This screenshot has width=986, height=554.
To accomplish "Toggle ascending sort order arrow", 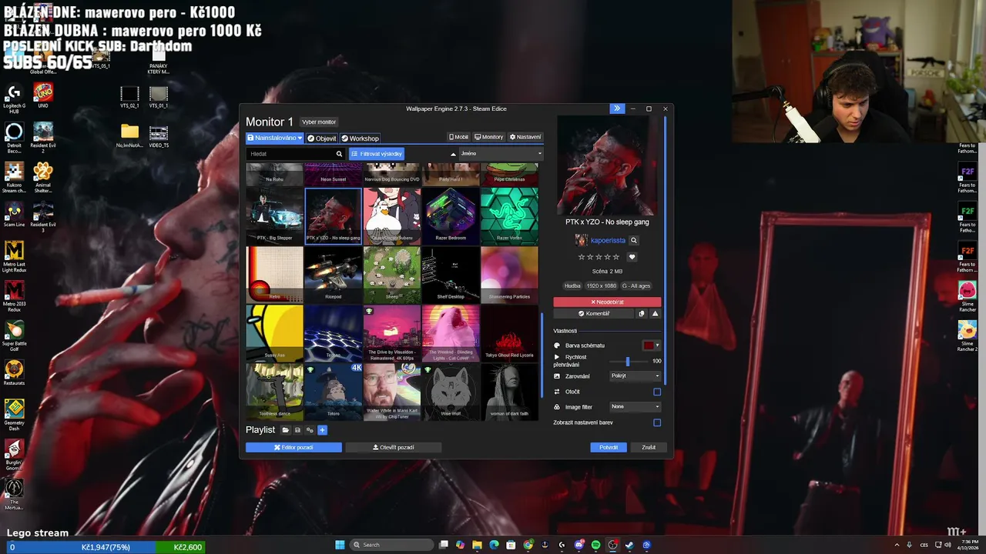I will [x=453, y=154].
